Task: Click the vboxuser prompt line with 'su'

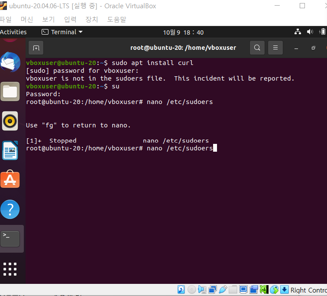Action: pos(73,86)
